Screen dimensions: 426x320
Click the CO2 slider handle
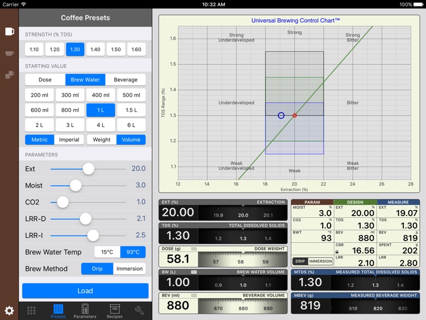(x=62, y=202)
